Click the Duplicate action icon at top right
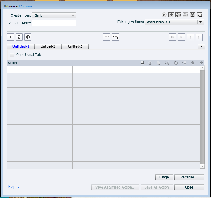Screen dimensions: 211x198 (x=199, y=15)
